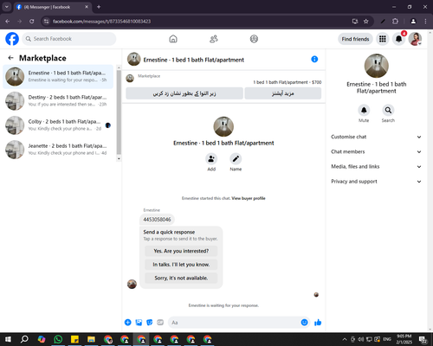This screenshot has width=433, height=346.
Task: Send quick reply Sorry, it's not available.
Action: point(181,278)
